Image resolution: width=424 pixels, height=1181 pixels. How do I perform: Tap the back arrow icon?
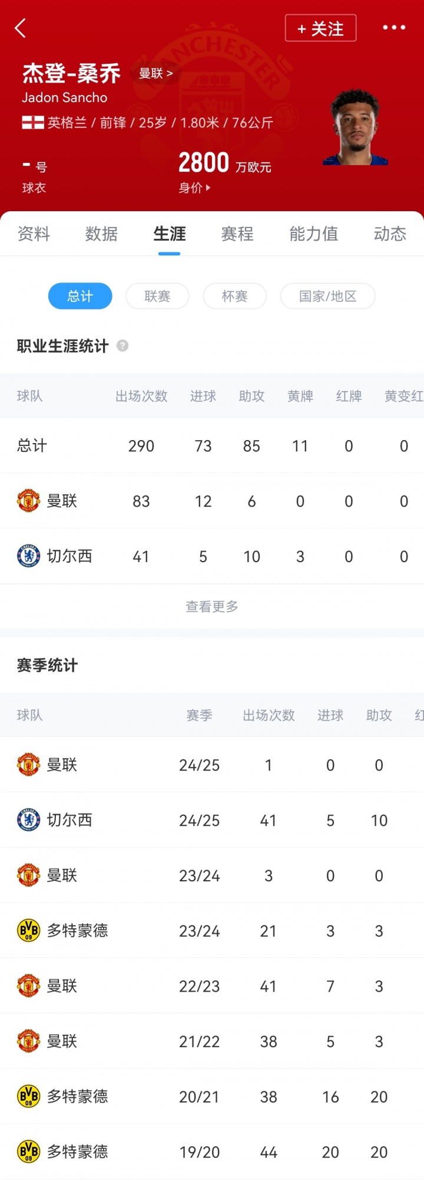pos(21,28)
